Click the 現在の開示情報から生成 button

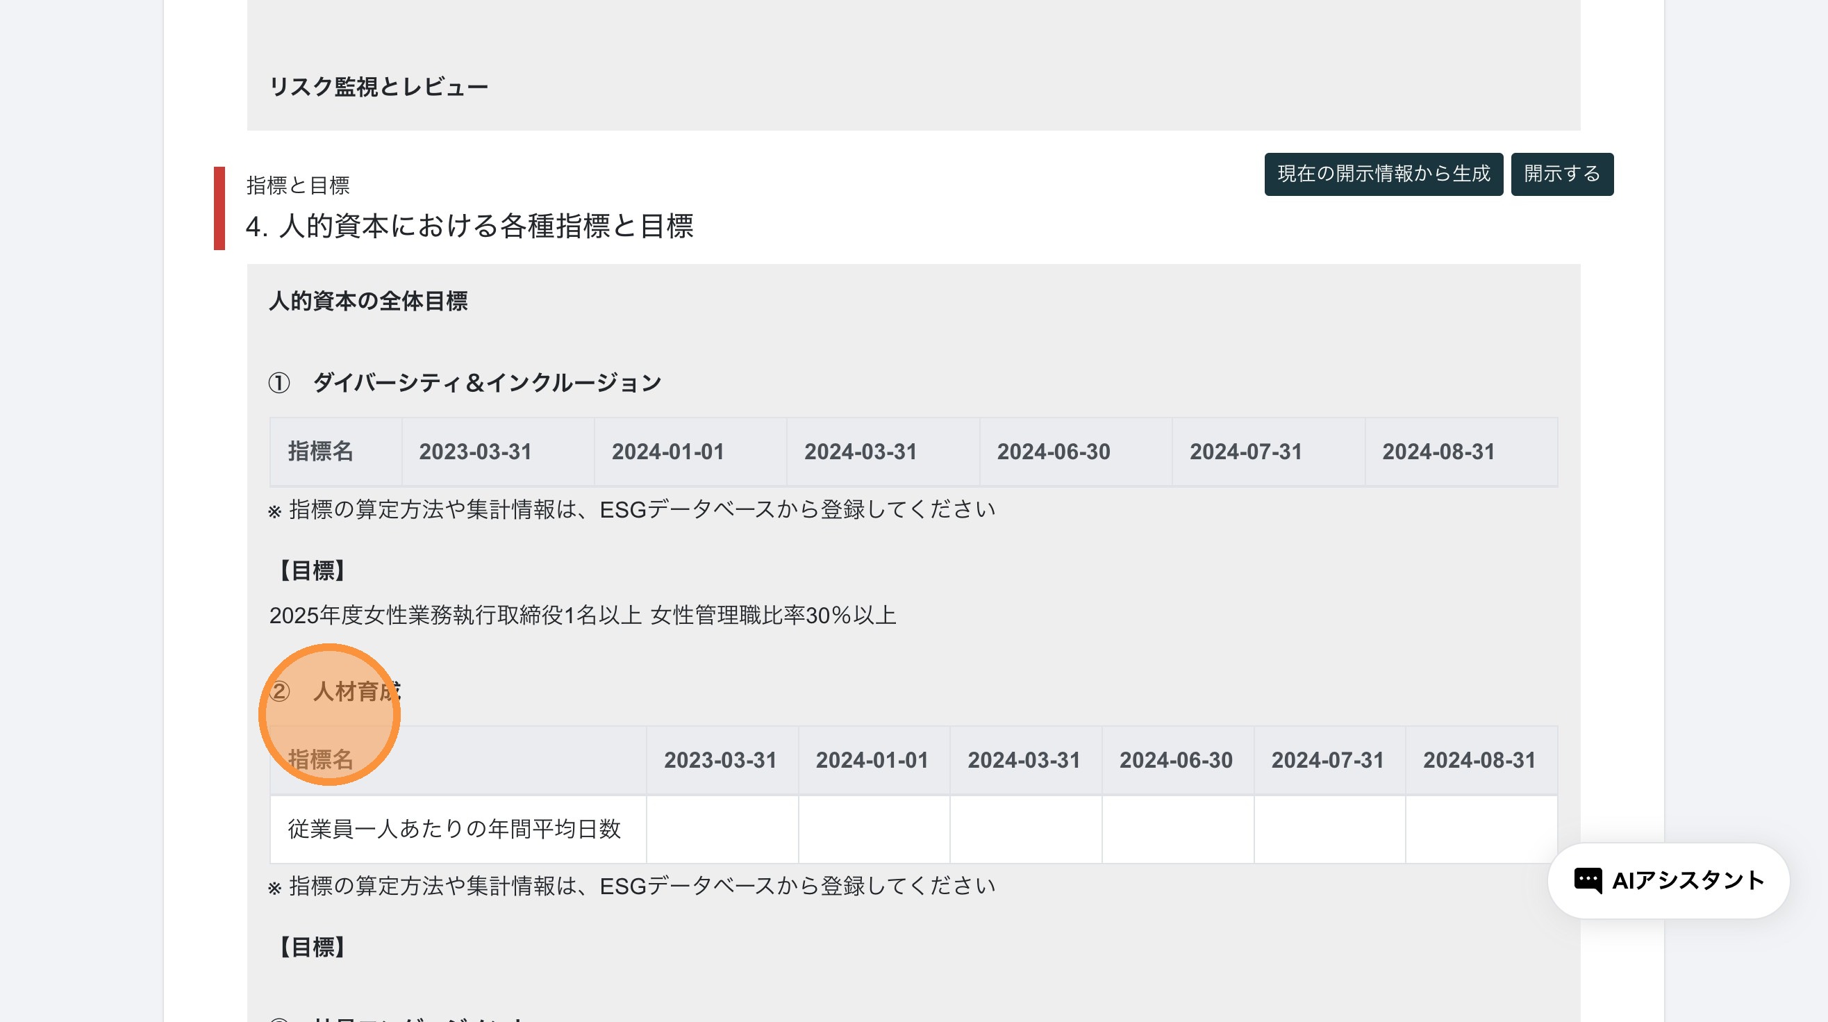click(1383, 174)
